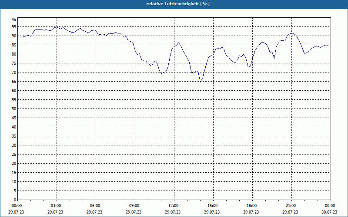This screenshot has width=348, height=217.
Task: Click the y-axis value 0
Action: coord(15,200)
